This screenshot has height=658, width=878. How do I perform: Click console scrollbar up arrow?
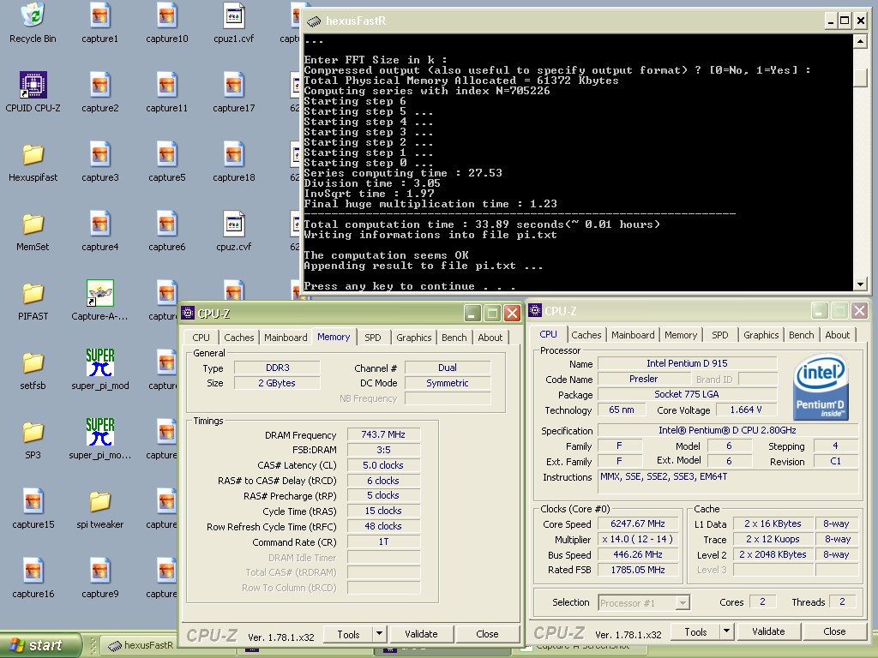861,41
